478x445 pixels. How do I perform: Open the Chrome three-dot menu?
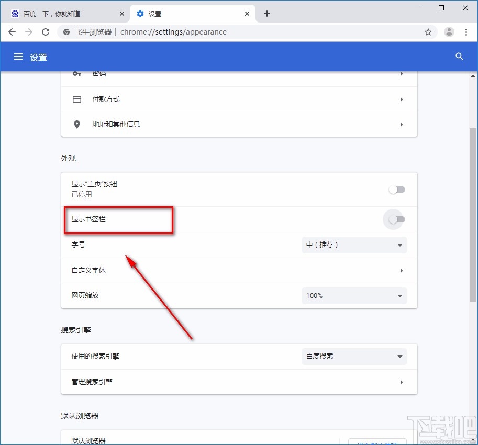(466, 32)
